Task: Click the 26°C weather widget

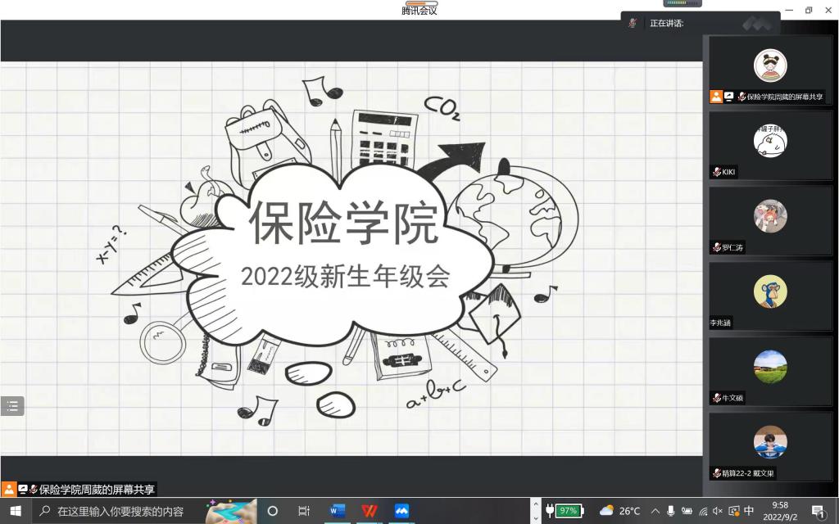Action: tap(619, 511)
